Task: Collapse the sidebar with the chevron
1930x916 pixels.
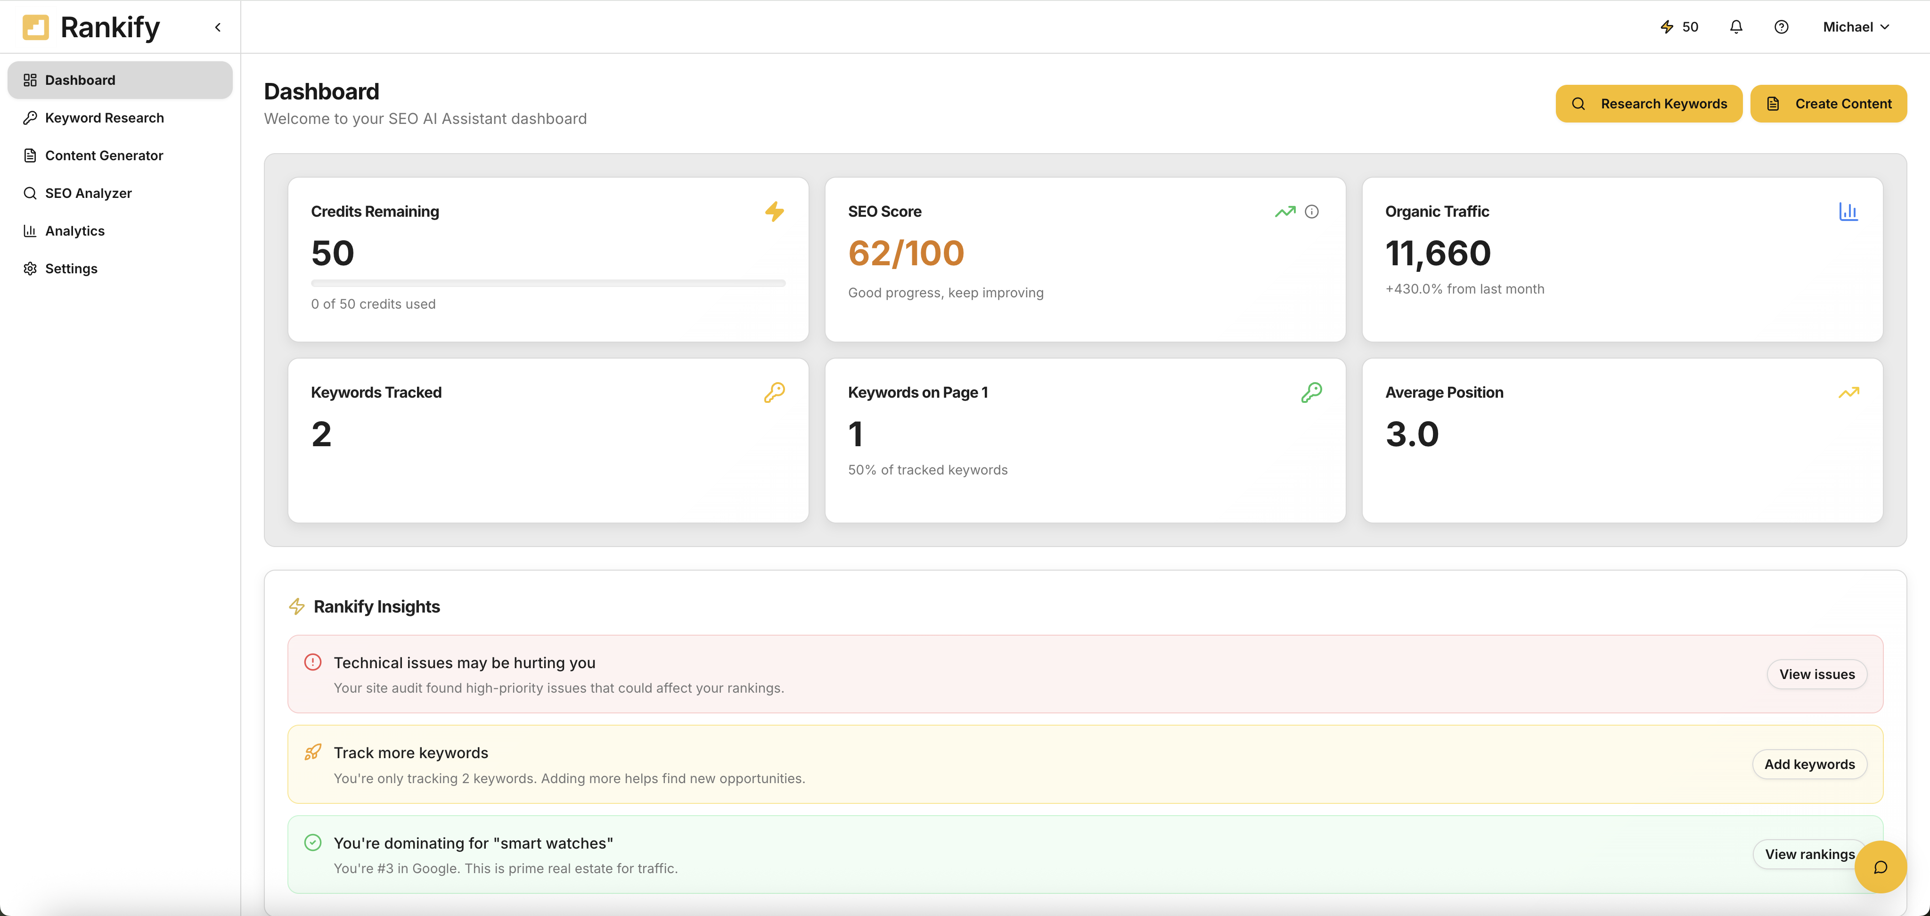Action: (x=217, y=26)
